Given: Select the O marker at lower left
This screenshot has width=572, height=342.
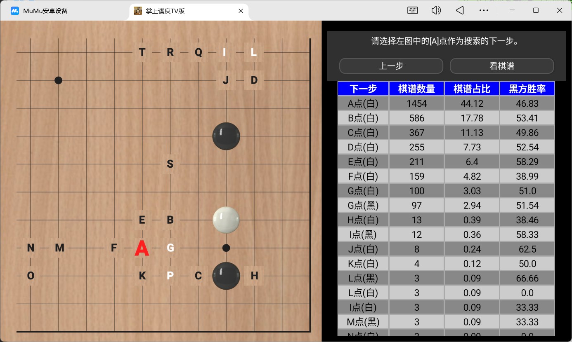Looking at the screenshot, I should click(31, 276).
